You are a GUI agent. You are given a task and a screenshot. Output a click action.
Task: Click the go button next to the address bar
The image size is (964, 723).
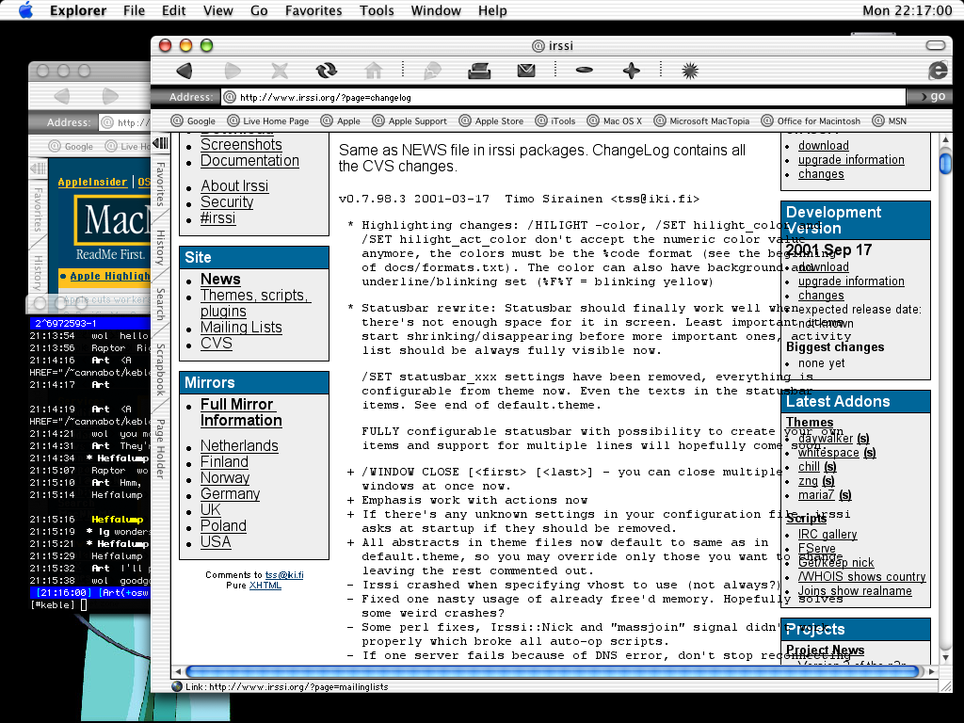pyautogui.click(x=933, y=97)
